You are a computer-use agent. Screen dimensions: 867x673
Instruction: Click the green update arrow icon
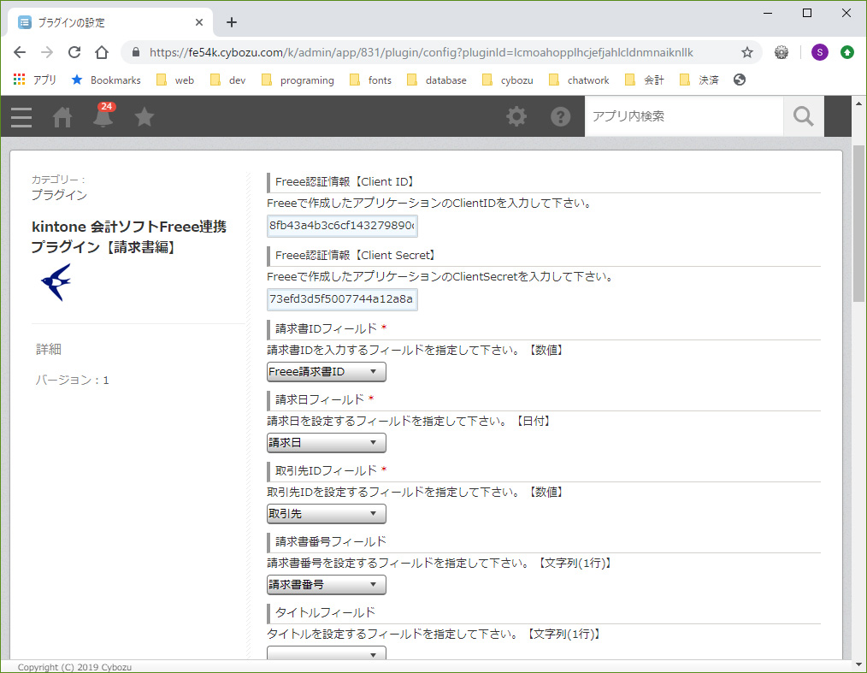pyautogui.click(x=847, y=52)
